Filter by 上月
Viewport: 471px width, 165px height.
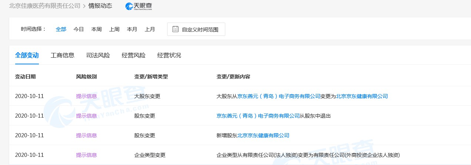[150, 29]
